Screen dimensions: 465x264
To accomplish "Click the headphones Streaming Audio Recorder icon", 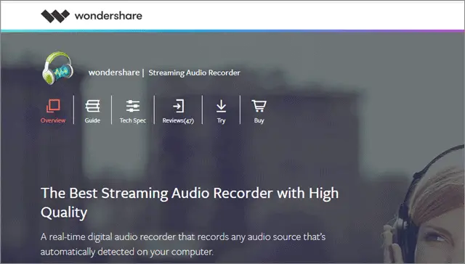I will [x=58, y=68].
